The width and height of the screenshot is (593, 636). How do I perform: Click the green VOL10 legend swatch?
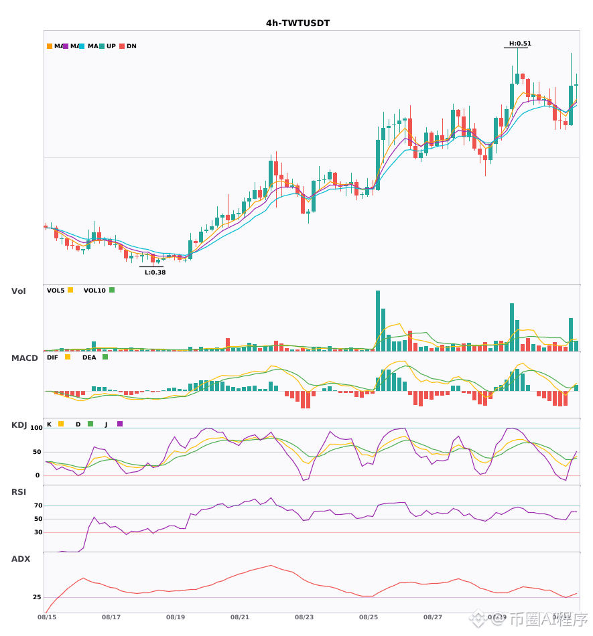coord(112,290)
